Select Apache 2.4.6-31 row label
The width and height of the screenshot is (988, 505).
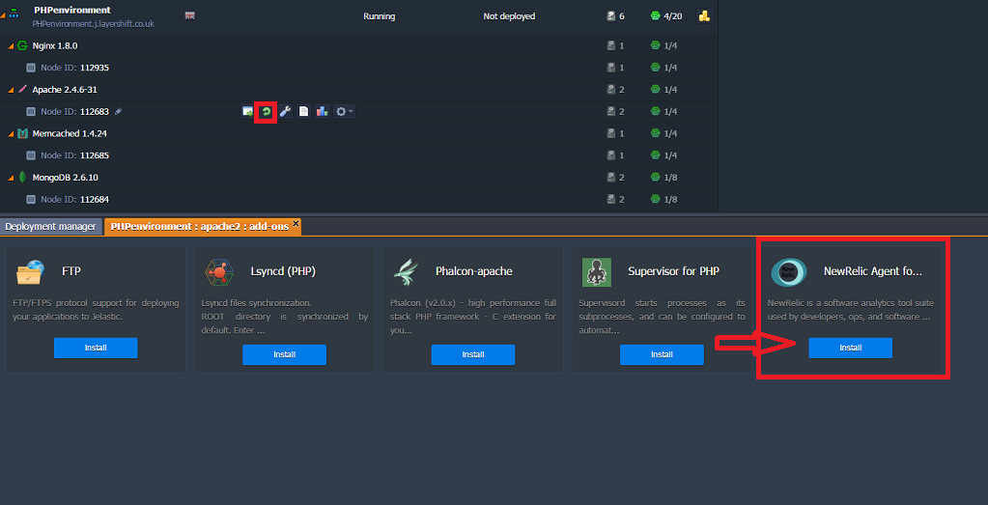pyautogui.click(x=65, y=90)
